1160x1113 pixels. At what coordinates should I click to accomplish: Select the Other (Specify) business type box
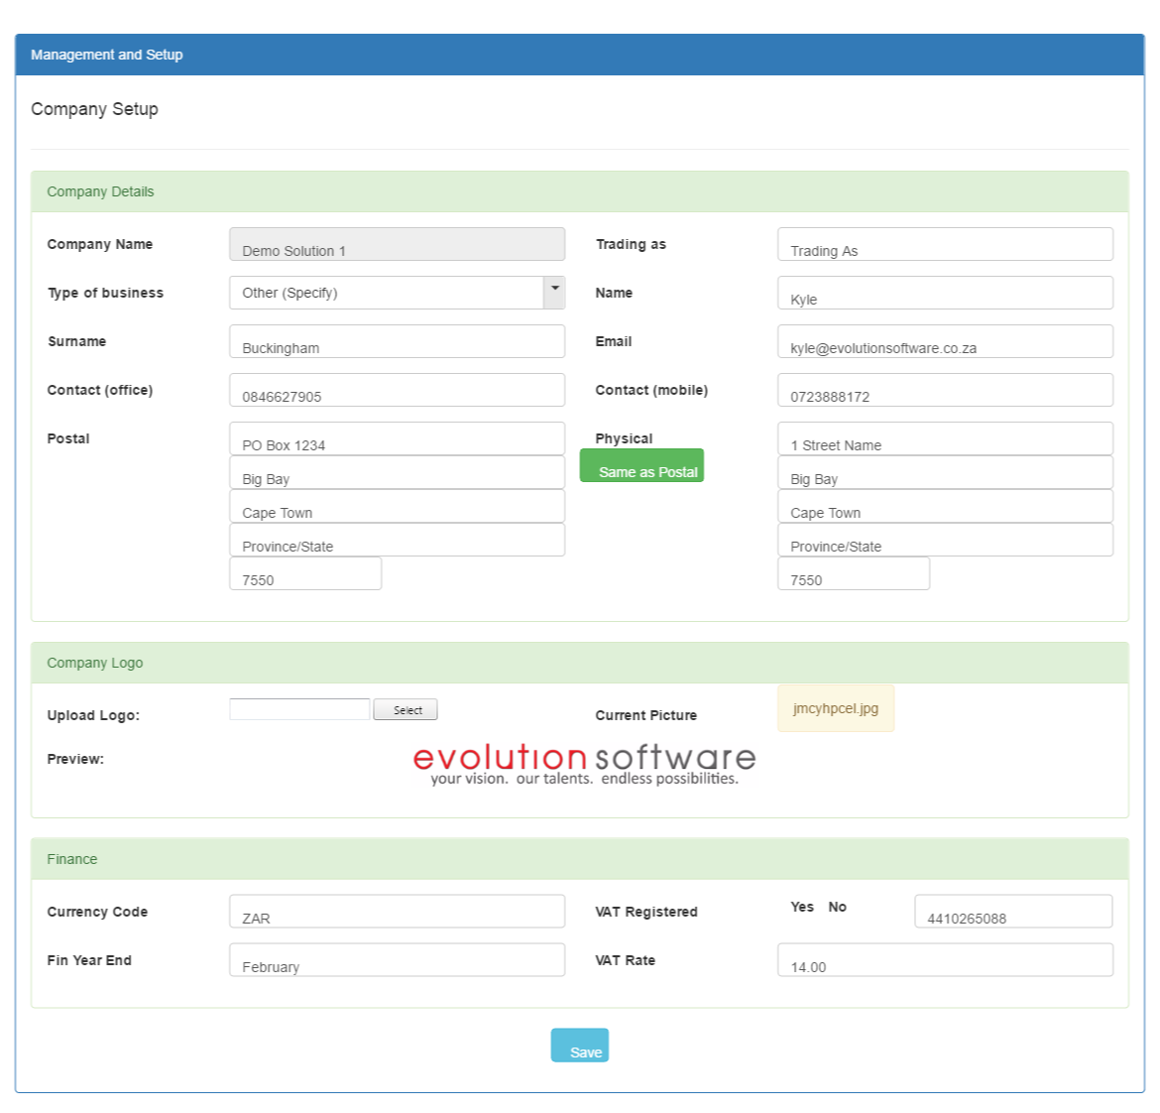coord(387,293)
